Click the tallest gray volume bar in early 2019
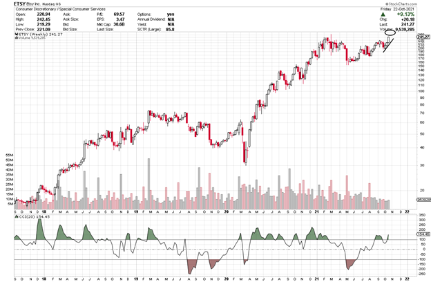The image size is (431, 282). [x=149, y=183]
